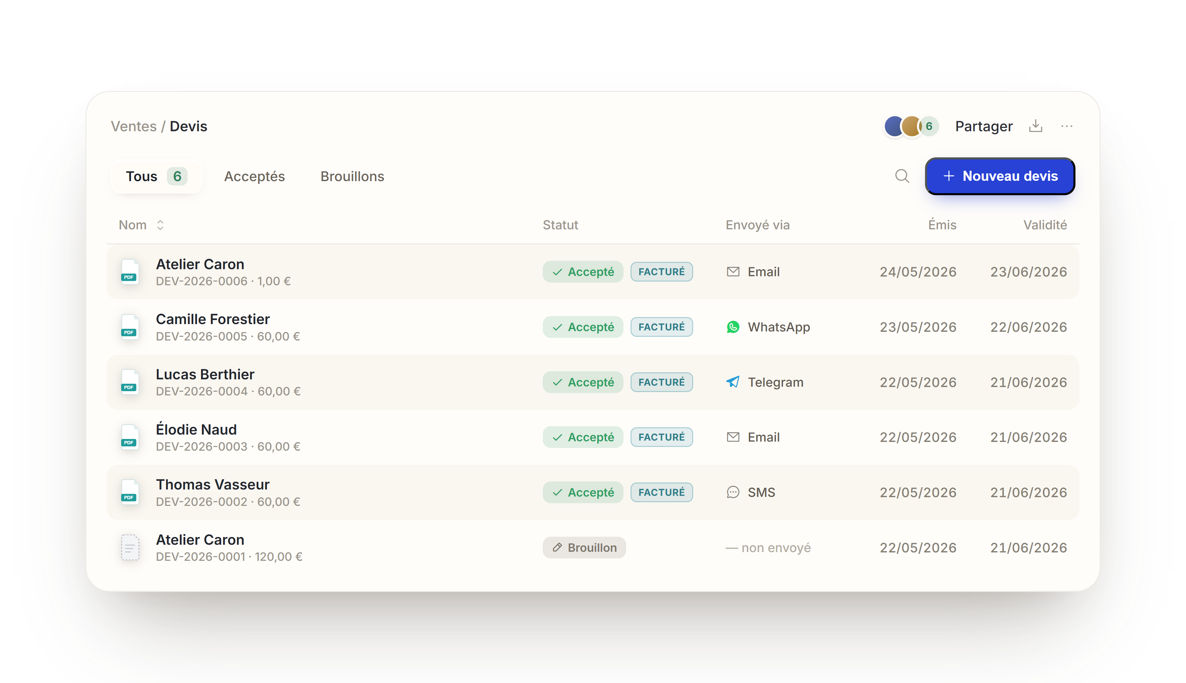Image resolution: width=1186 pixels, height=683 pixels.
Task: Click the Telegram icon in Lucas's row
Action: point(733,382)
